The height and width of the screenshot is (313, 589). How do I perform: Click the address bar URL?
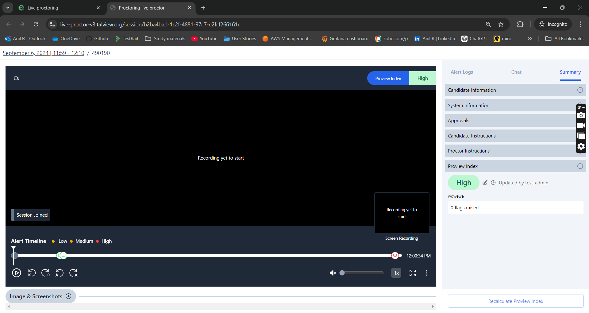click(x=150, y=24)
